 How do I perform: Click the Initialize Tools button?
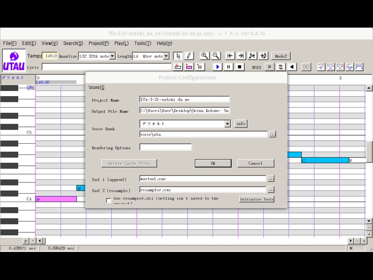pyautogui.click(x=256, y=199)
